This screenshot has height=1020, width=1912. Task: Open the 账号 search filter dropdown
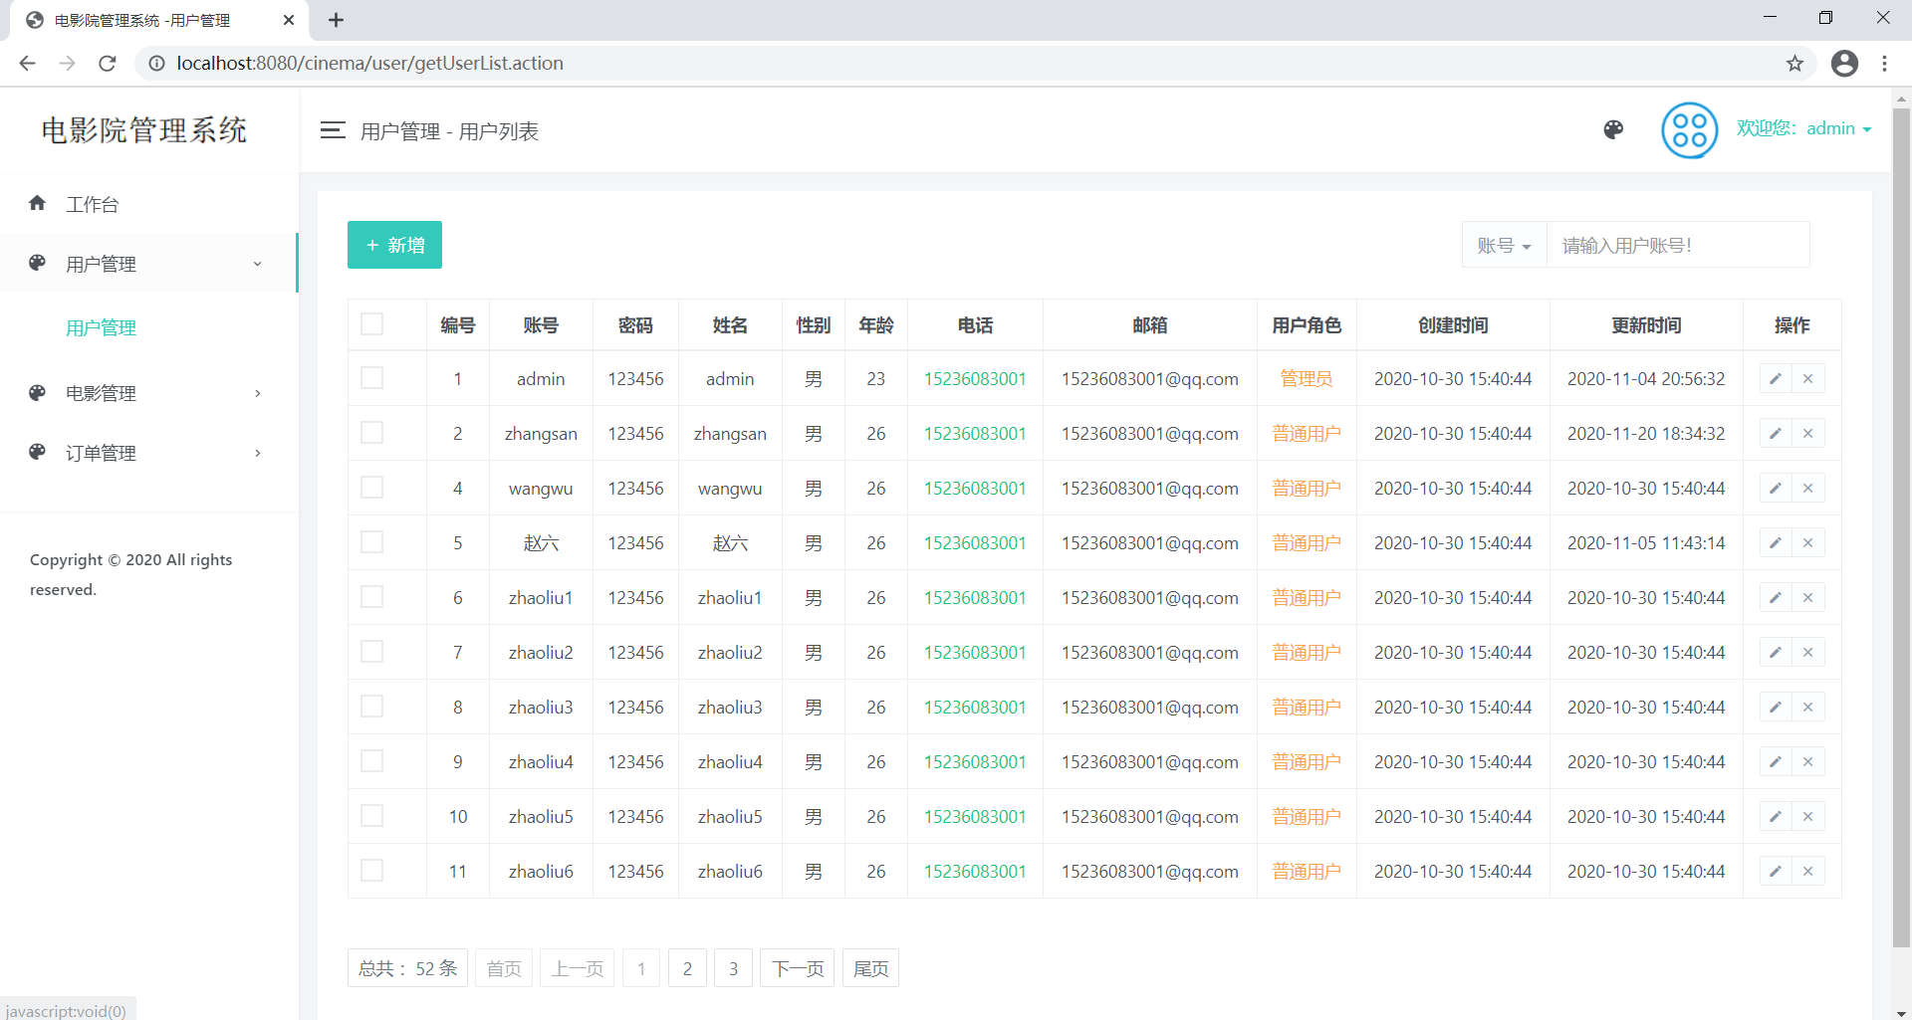pos(1504,244)
